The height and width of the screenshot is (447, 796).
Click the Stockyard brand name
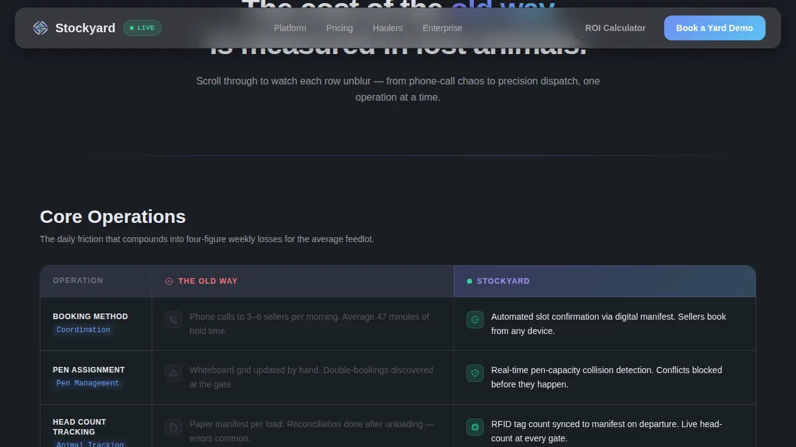click(x=85, y=28)
